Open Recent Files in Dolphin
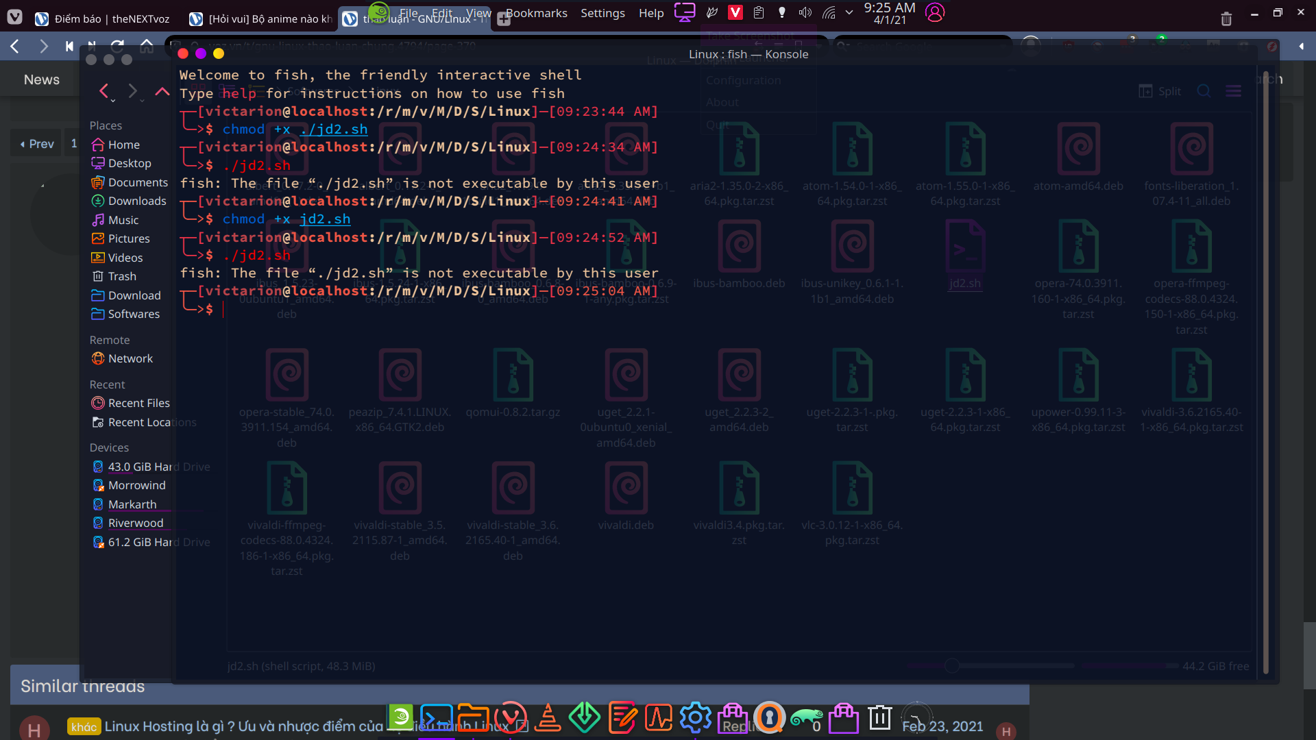Viewport: 1316px width, 740px height. (138, 403)
